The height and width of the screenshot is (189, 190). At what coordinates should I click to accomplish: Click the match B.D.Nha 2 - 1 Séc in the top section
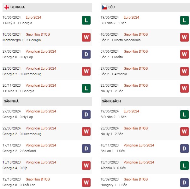pyautogui.click(x=114, y=23)
